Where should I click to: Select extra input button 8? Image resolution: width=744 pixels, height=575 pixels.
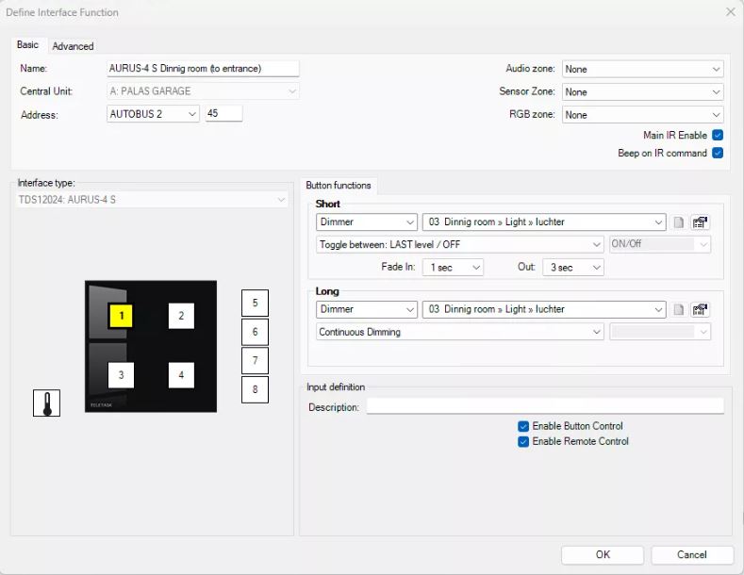point(255,389)
